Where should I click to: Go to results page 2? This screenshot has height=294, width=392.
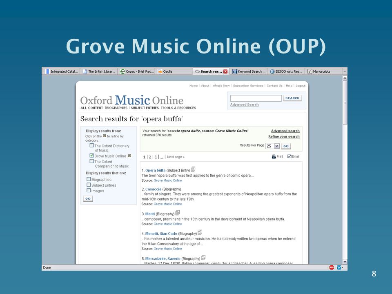tap(150, 157)
